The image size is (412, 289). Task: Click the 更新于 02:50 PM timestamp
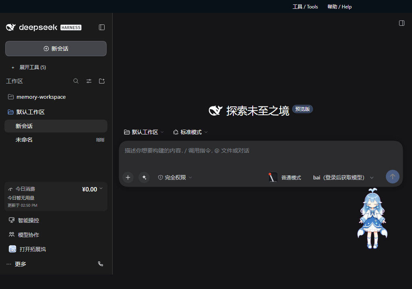[23, 206]
